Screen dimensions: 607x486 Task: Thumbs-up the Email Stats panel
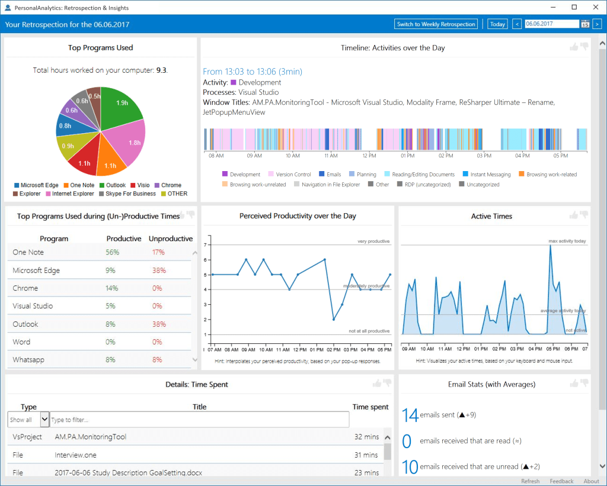coord(574,383)
